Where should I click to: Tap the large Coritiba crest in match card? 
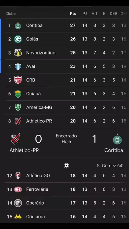click(117, 139)
